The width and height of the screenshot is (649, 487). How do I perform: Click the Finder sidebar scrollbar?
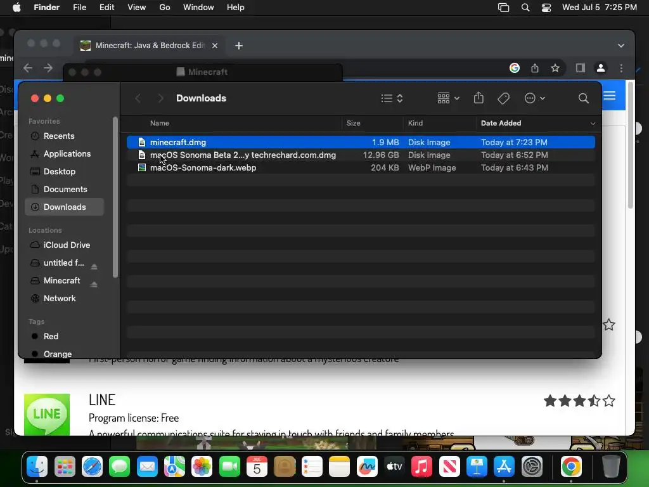point(115,197)
